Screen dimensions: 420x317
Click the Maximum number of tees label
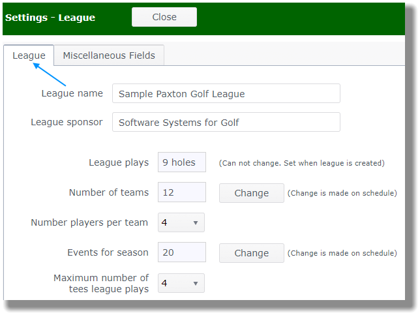[101, 283]
